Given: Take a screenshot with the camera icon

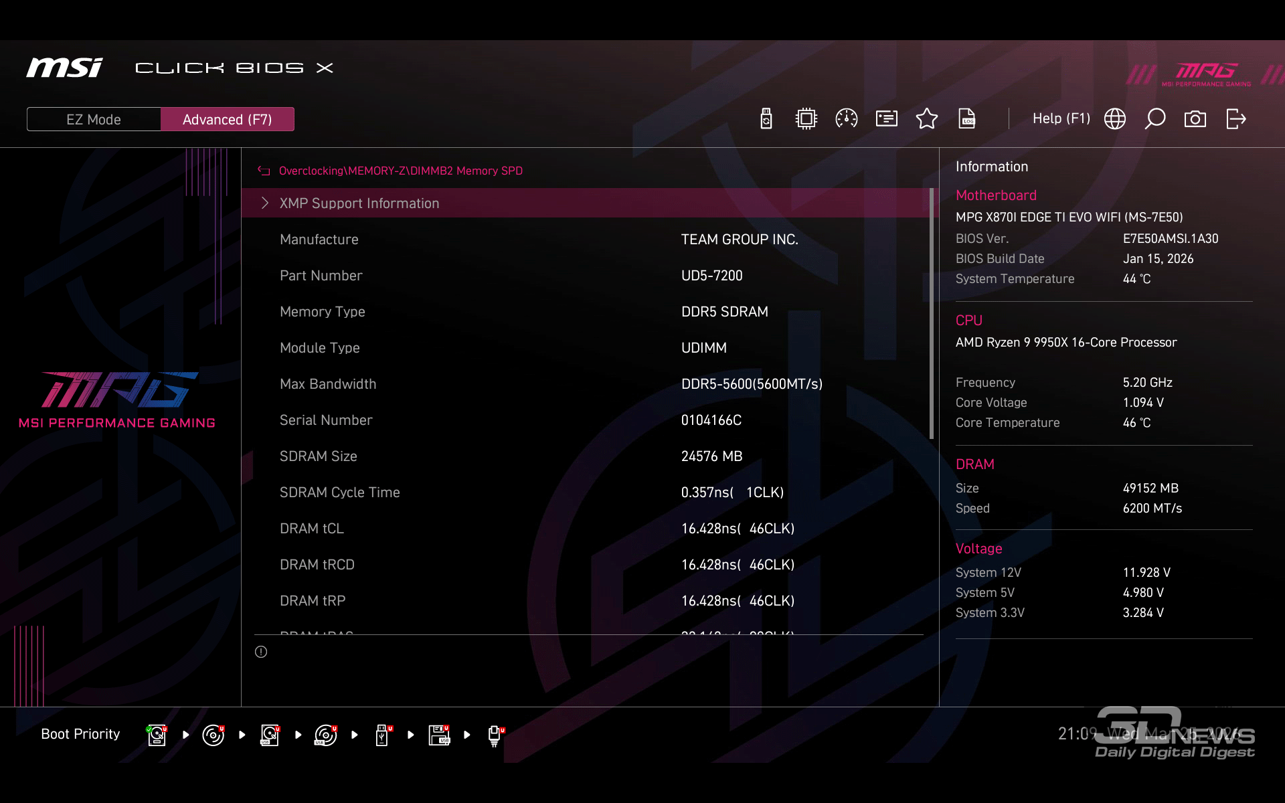Looking at the screenshot, I should coord(1195,119).
